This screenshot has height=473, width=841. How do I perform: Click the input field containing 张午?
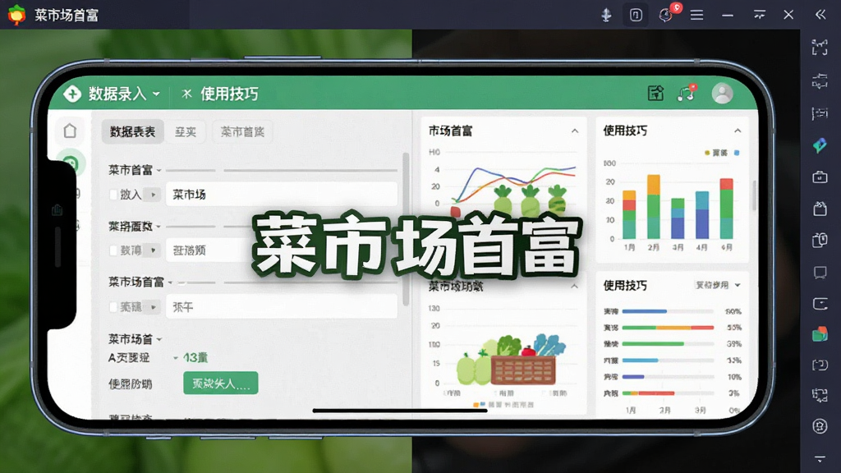point(282,307)
